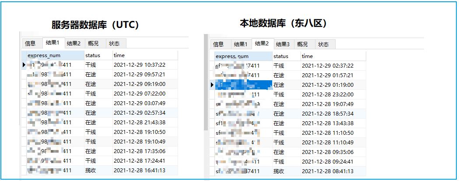Screen dimensions: 459x181
Task: Select cell 2021-12-28 19:07:49
Action: 333,104
